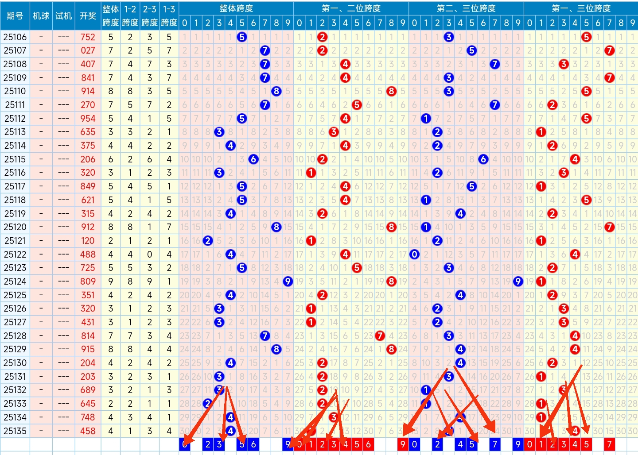Image resolution: width=638 pixels, height=455 pixels.
Task: Click 整体跨度 blue ball 8 in row 25110
Action: [276, 91]
